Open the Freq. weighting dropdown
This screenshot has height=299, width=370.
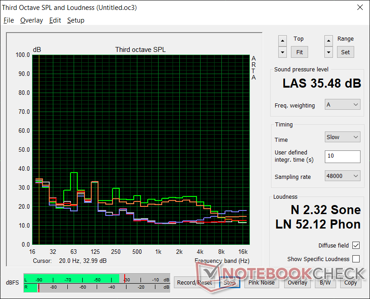pyautogui.click(x=342, y=104)
